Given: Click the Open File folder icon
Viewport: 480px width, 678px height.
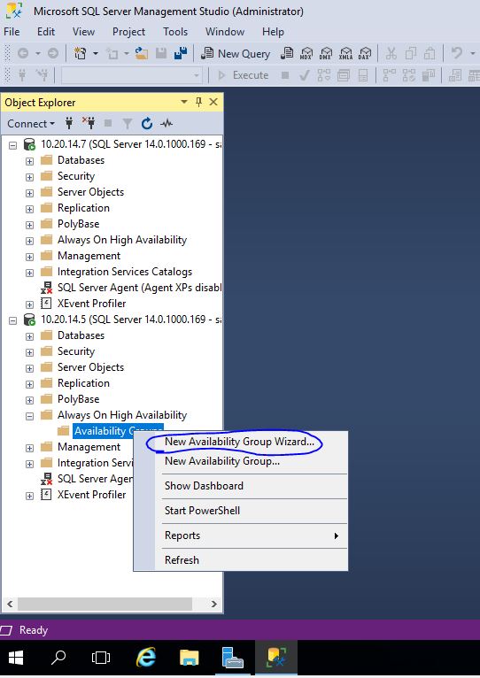Looking at the screenshot, I should point(141,53).
